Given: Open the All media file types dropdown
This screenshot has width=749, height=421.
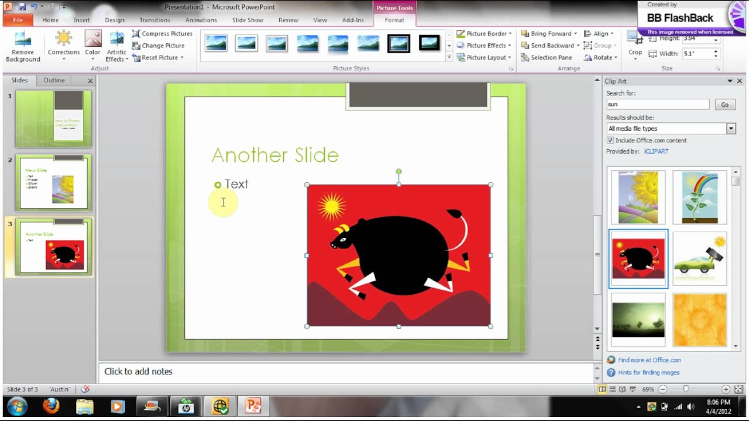Looking at the screenshot, I should [x=730, y=129].
